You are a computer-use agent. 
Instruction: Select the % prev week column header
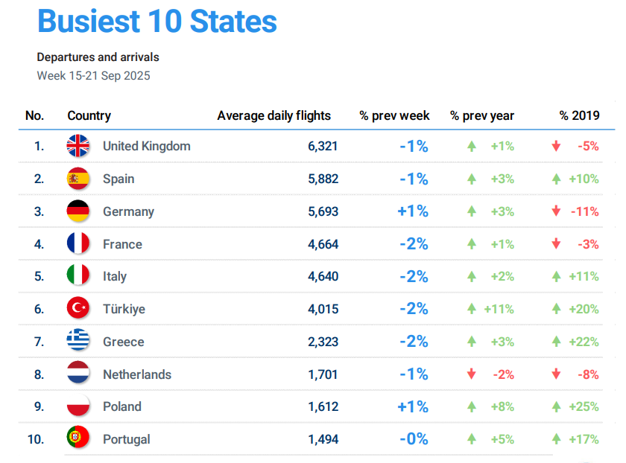coord(394,115)
